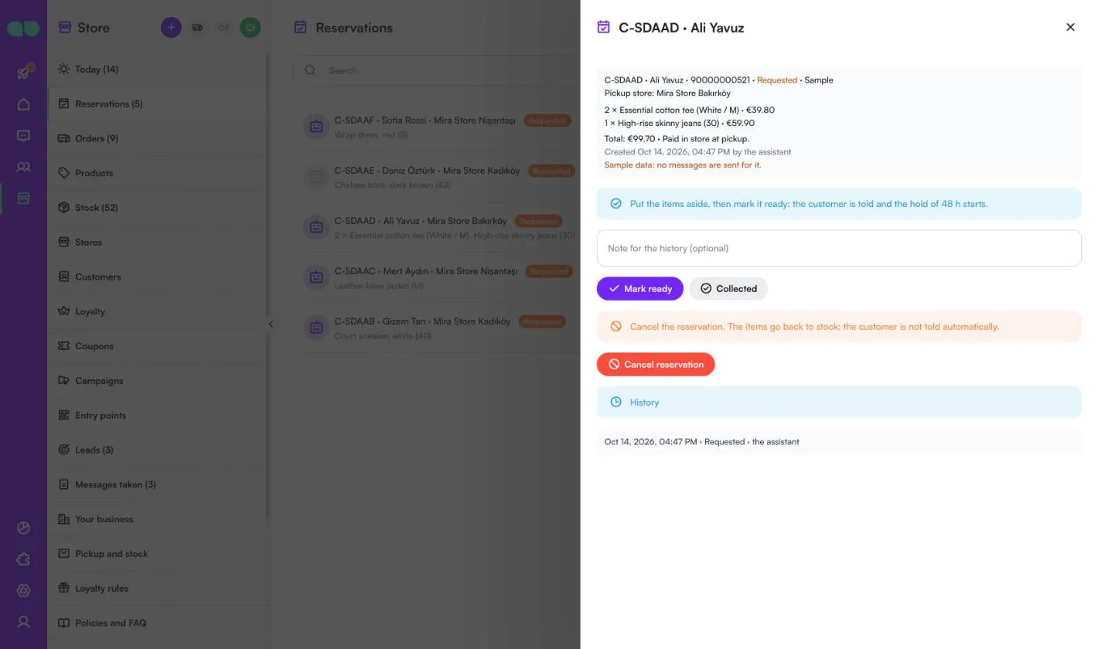Click the Collected button
The image size is (1098, 649).
click(x=728, y=289)
